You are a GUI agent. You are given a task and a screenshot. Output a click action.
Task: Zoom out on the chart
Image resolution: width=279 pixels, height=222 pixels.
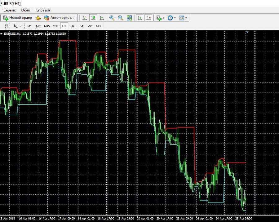(121, 18)
